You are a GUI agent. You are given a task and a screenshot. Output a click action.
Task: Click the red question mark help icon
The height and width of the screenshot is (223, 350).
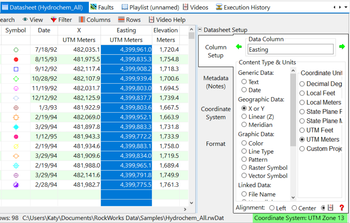tap(342, 208)
